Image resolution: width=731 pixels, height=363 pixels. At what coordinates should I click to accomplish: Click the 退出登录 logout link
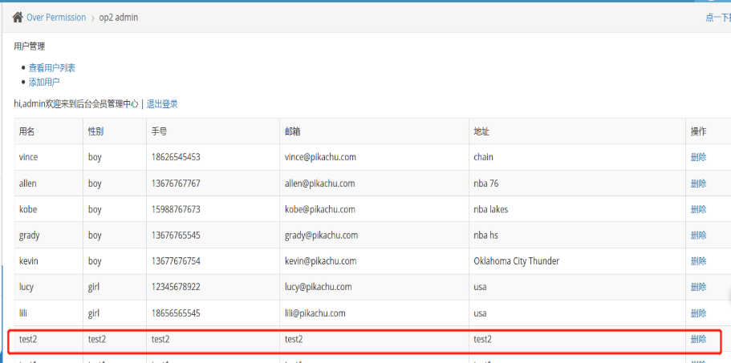tap(162, 104)
